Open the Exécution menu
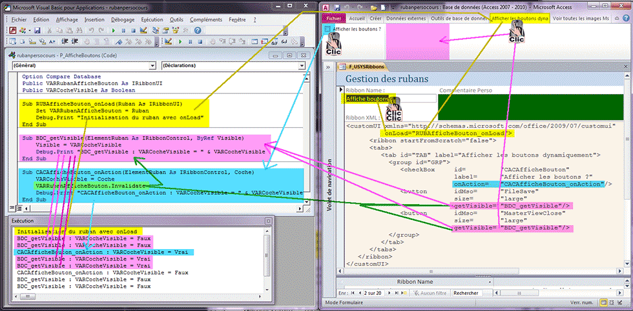This screenshot has height=311, width=633. tap(152, 19)
